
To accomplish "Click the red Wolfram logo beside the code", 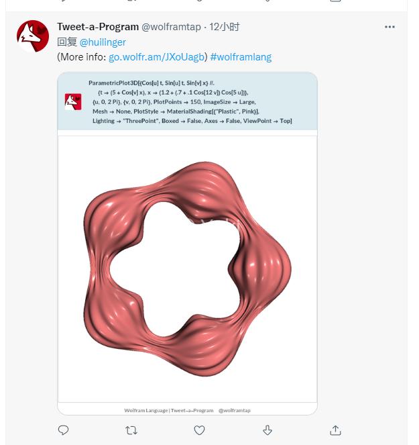I will (x=73, y=101).
